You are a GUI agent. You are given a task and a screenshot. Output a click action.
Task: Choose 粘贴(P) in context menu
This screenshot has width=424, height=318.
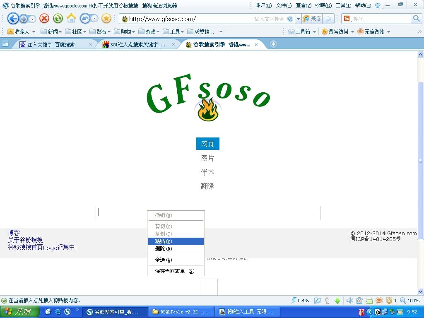click(176, 241)
